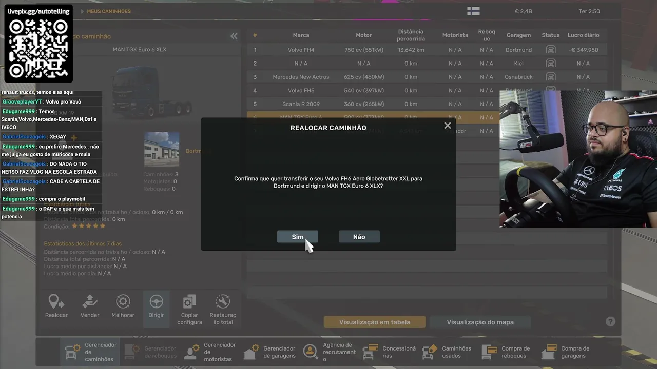Viewport: 657px width, 369px height.
Task: Select the Mercedes New Actros row
Action: (x=427, y=77)
